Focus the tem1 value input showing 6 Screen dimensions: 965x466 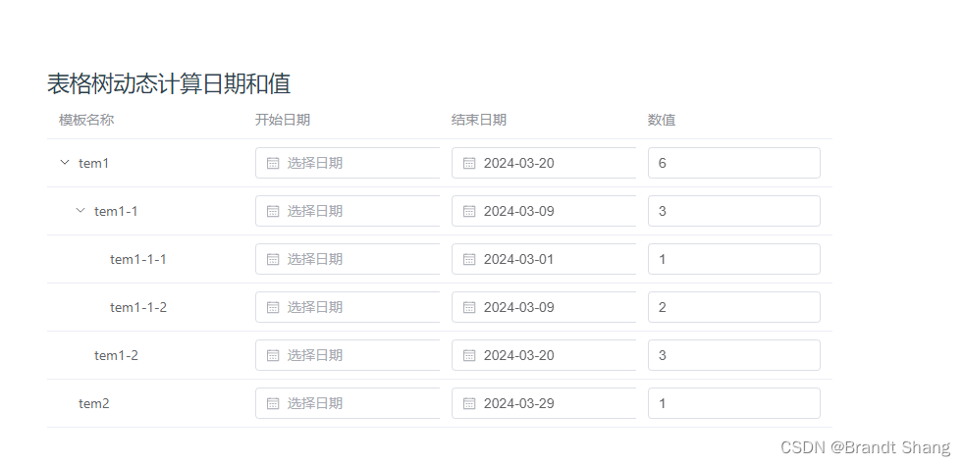point(733,163)
